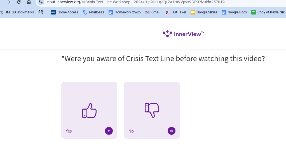This screenshot has width=286, height=149.
Task: Open the Test Taker bookmark
Action: (175, 12)
